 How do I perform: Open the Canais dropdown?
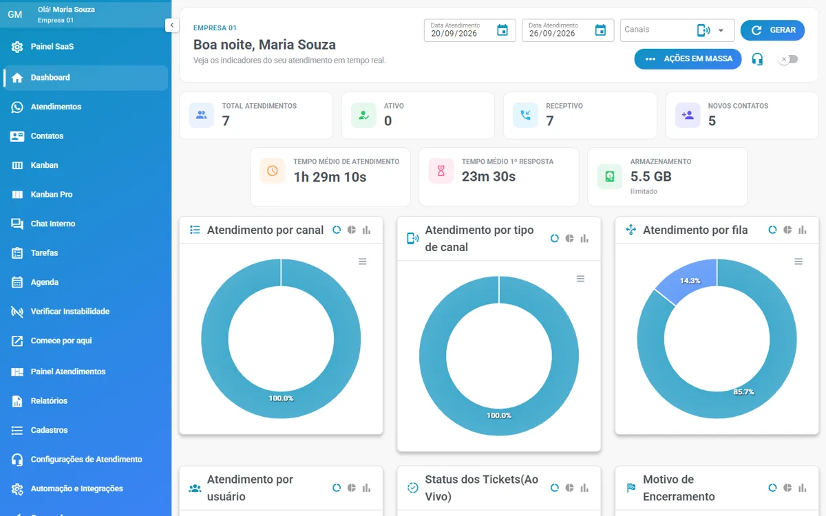[x=677, y=30]
